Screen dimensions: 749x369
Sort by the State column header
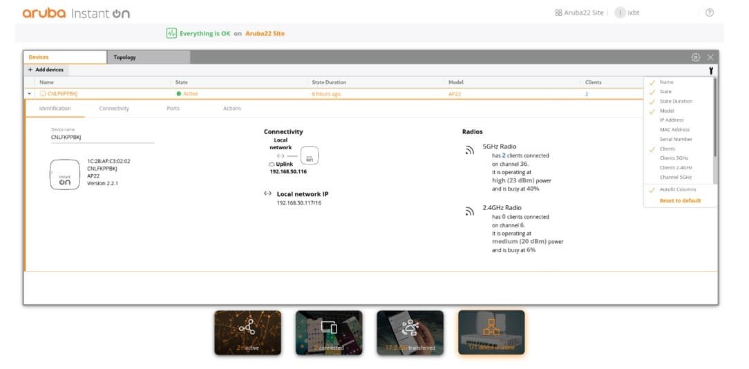tap(182, 82)
